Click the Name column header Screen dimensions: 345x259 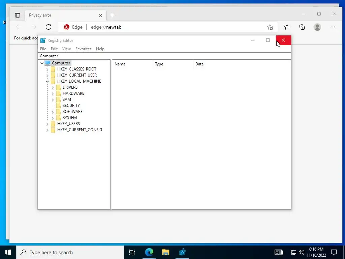[132, 64]
